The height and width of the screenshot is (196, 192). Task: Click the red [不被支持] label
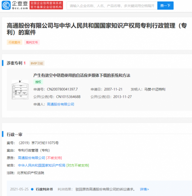tap(54, 158)
